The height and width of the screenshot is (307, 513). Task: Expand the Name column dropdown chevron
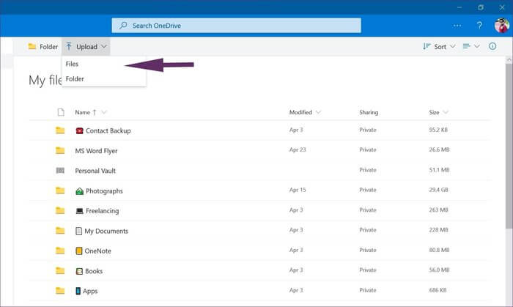104,112
